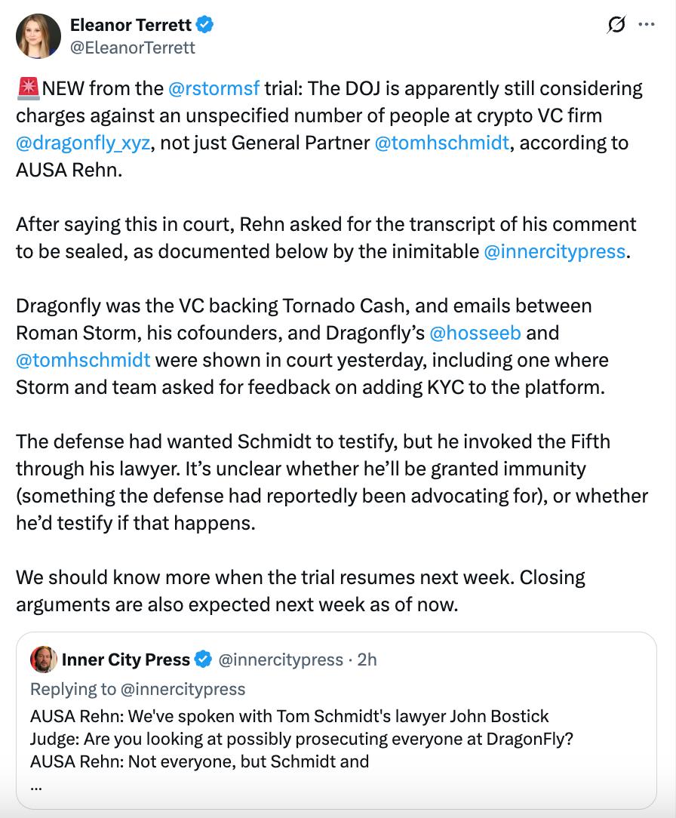Open the @hosseeb profile link
The width and height of the screenshot is (676, 818).
point(475,333)
